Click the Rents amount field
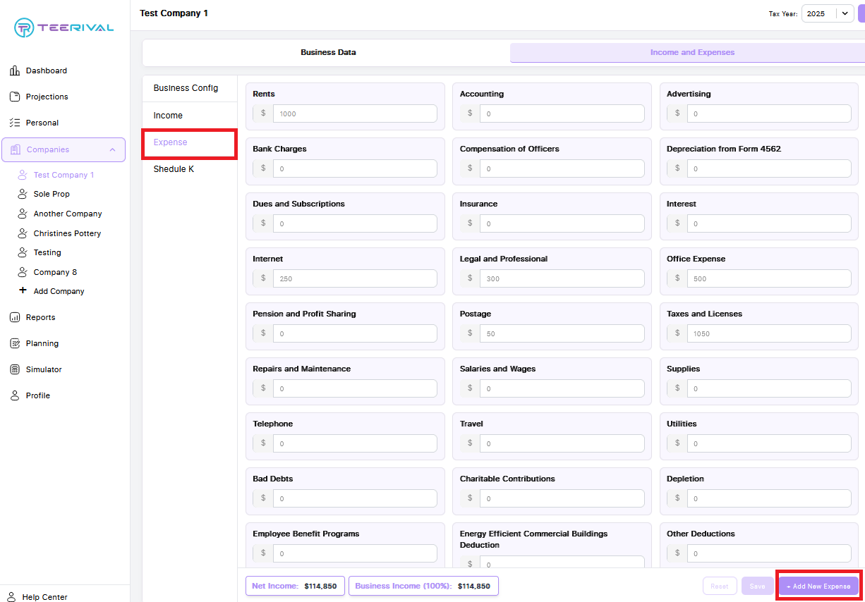Image resolution: width=865 pixels, height=602 pixels. click(355, 113)
